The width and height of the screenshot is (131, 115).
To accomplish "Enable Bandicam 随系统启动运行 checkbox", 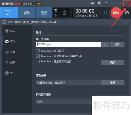I will [x=38, y=61].
